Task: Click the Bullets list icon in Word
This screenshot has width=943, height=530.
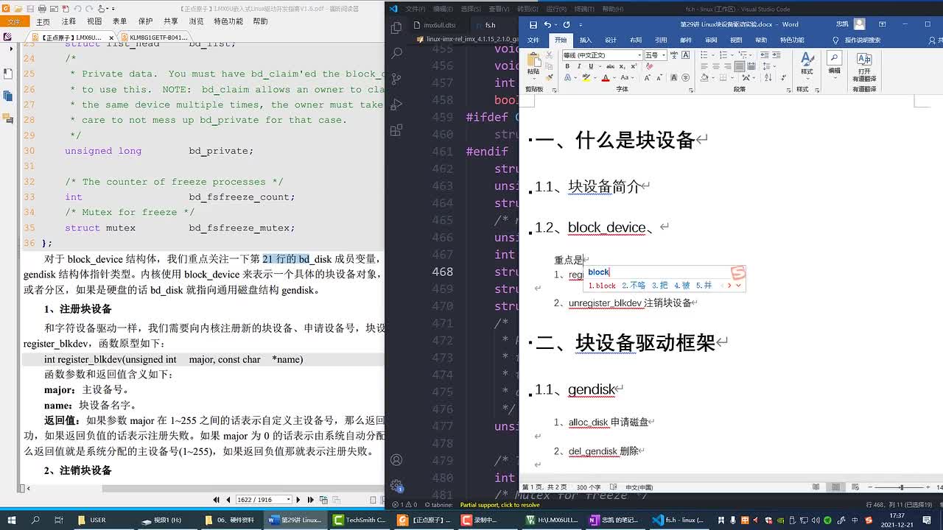Action: pos(704,55)
